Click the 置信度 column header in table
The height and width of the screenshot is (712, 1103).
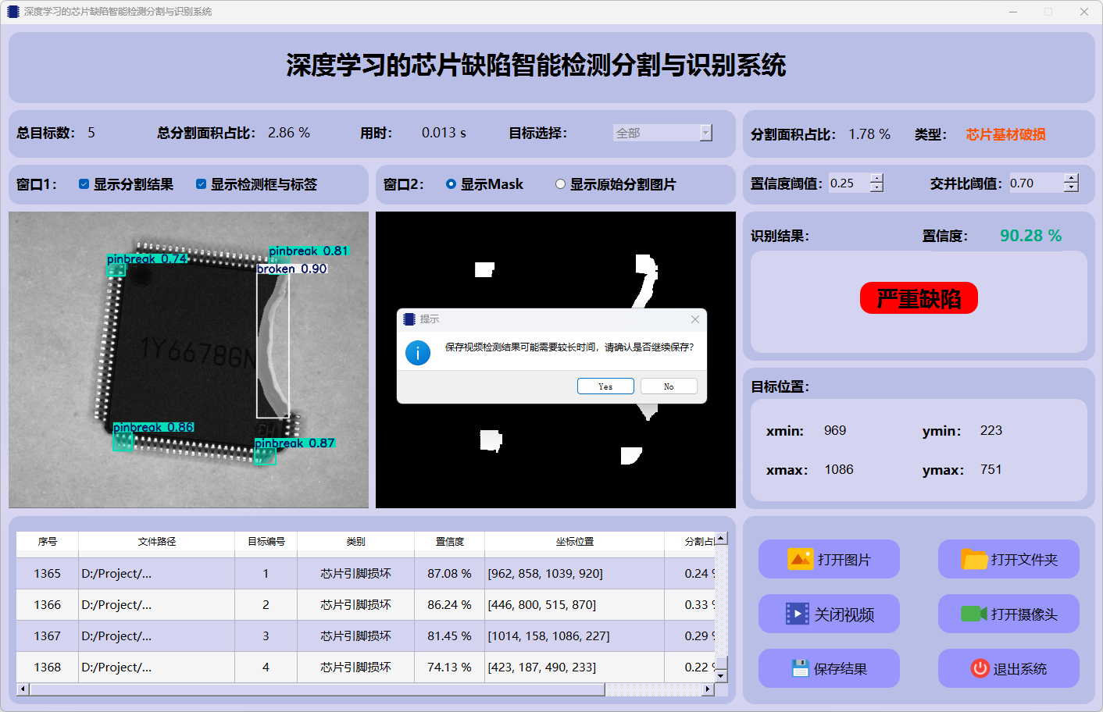coord(449,541)
